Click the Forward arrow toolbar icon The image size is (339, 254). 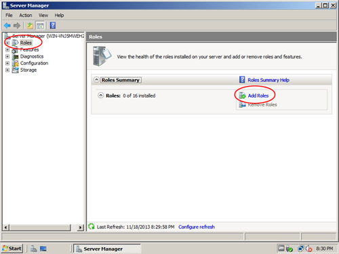17,26
